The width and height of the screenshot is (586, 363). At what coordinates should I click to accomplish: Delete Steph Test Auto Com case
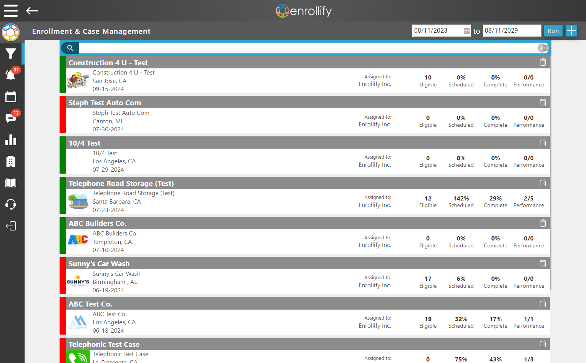[x=543, y=102]
